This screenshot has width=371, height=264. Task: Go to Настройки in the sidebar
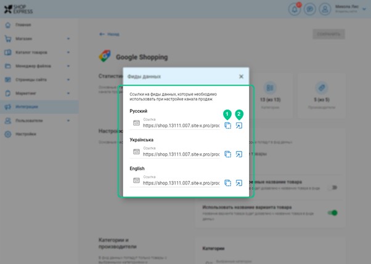[26, 134]
